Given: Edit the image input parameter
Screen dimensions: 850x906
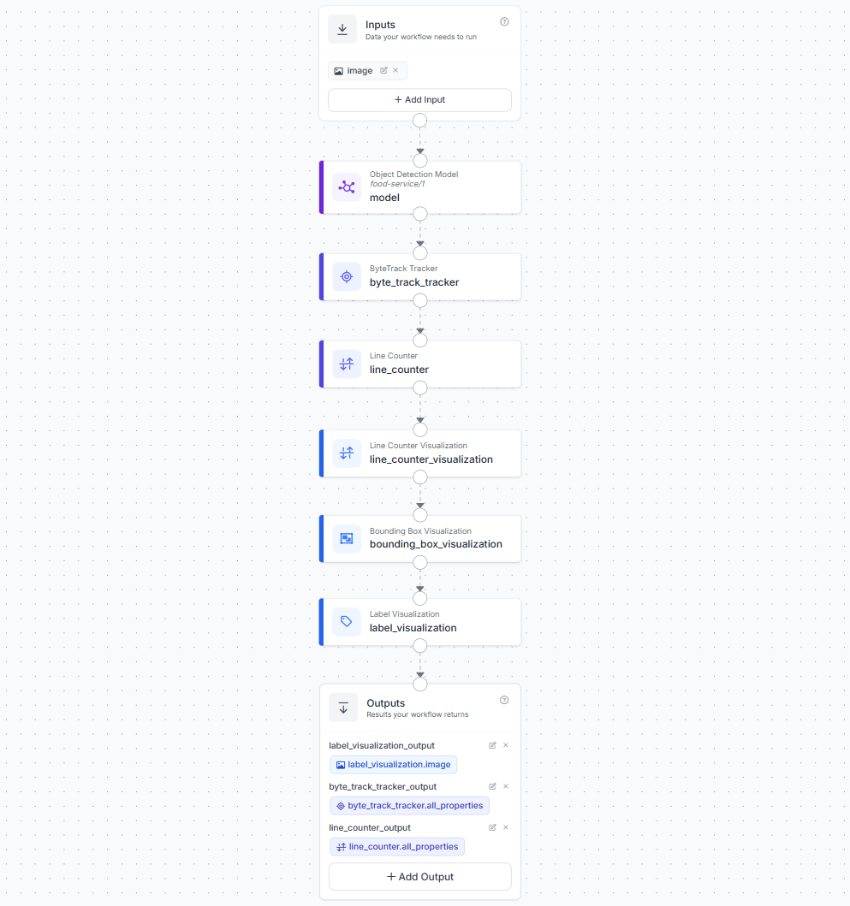Looking at the screenshot, I should (383, 70).
